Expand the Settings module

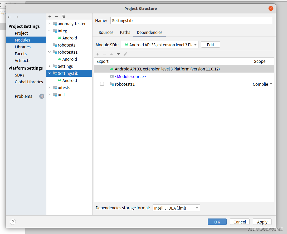pos(49,66)
